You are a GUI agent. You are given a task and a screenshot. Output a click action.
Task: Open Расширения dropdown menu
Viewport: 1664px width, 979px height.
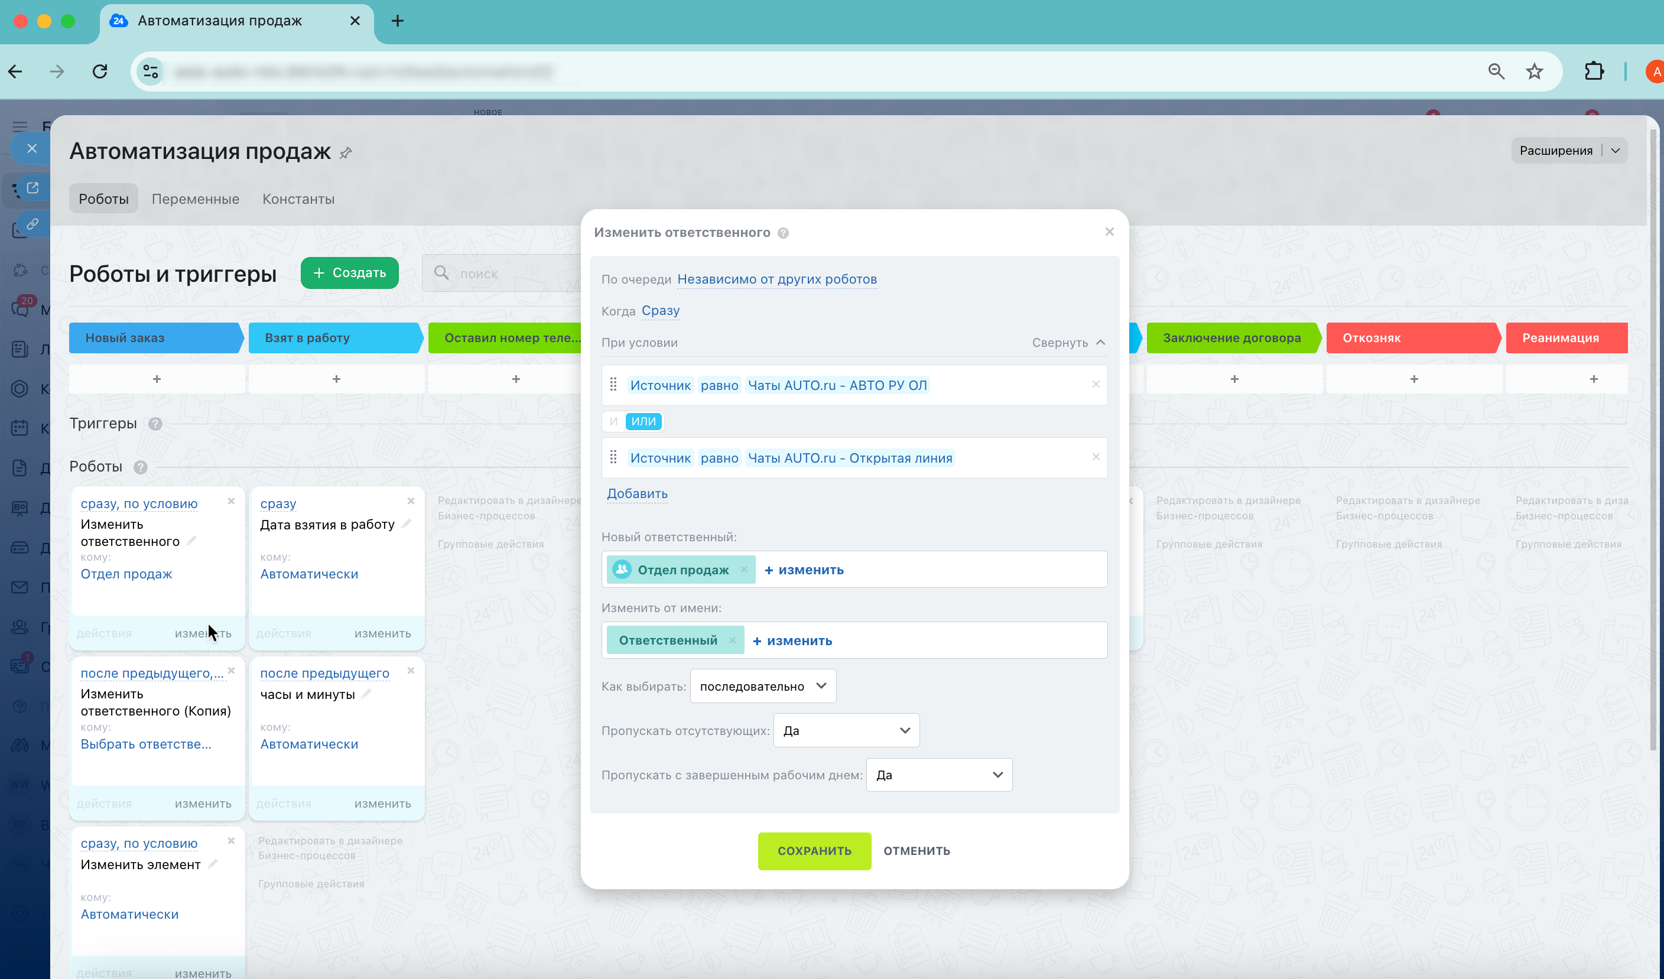click(1615, 151)
